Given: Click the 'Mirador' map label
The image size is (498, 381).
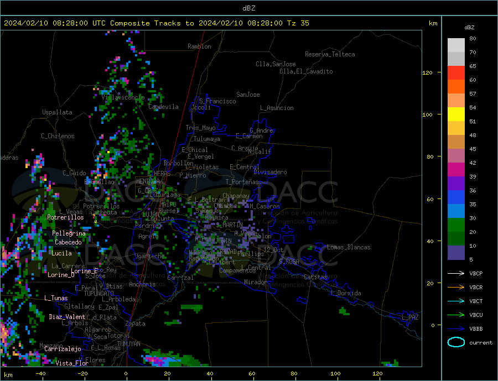Looking at the screenshot, I should (x=256, y=282).
